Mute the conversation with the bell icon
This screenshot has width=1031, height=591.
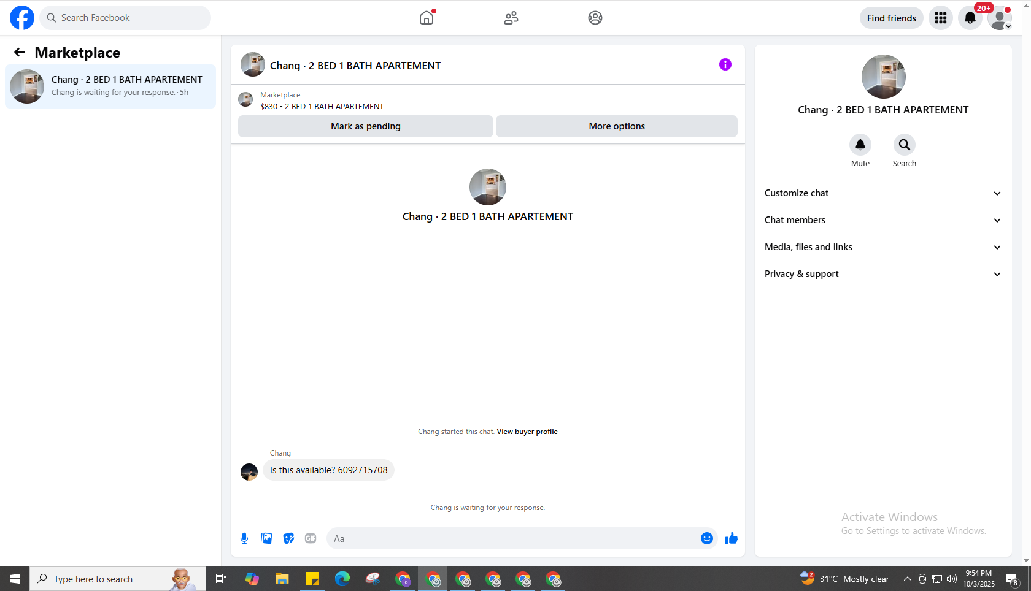coord(860,145)
